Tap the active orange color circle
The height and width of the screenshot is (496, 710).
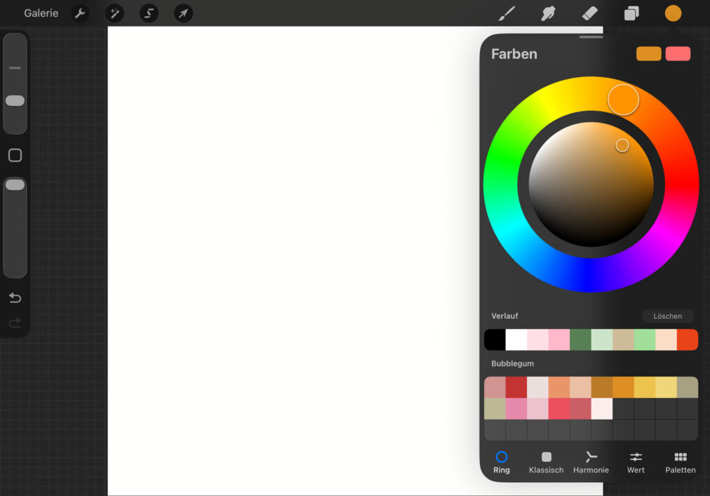[x=673, y=13]
